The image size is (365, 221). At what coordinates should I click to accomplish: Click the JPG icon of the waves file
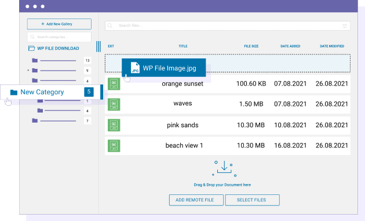coord(114,104)
